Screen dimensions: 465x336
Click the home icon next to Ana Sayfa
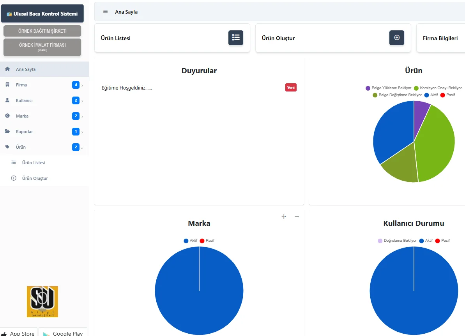pos(7,69)
